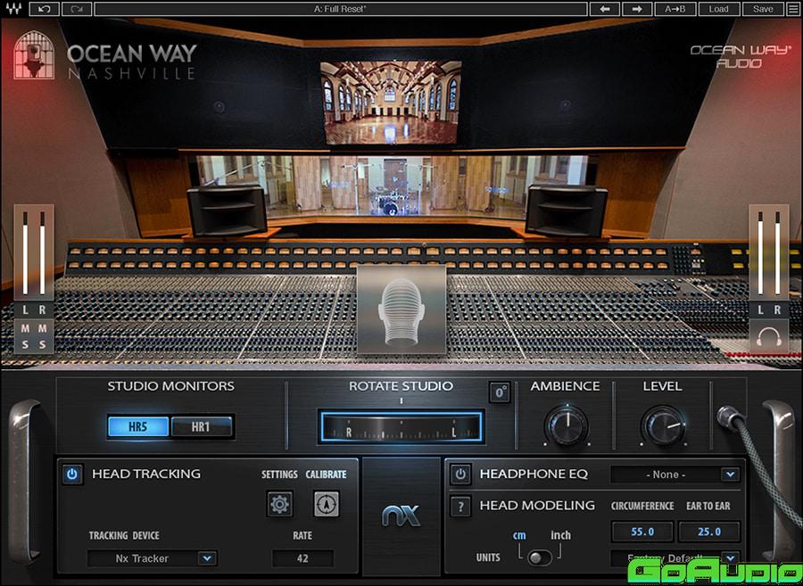
Task: Click the 'UNITS' label text
Action: pyautogui.click(x=488, y=557)
